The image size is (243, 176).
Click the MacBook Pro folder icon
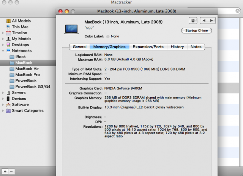[x=12, y=75]
